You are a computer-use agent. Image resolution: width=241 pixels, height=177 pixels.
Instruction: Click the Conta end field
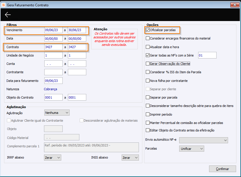(x=77, y=64)
